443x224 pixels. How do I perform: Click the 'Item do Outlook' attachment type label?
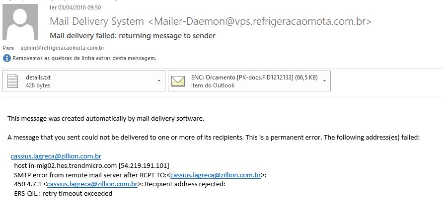(213, 85)
